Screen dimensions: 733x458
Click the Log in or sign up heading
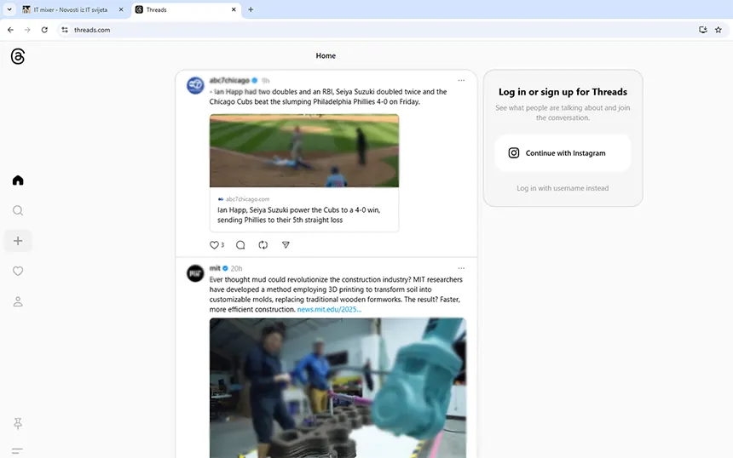563,92
